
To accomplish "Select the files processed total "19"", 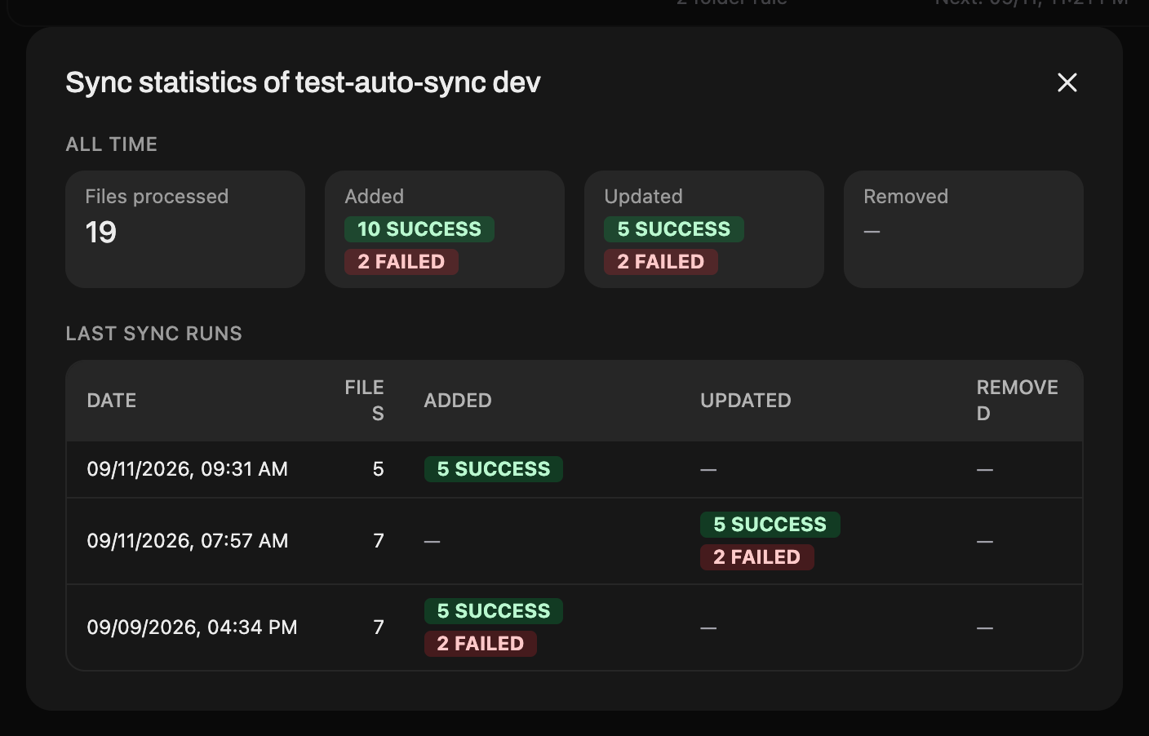I will [x=101, y=233].
